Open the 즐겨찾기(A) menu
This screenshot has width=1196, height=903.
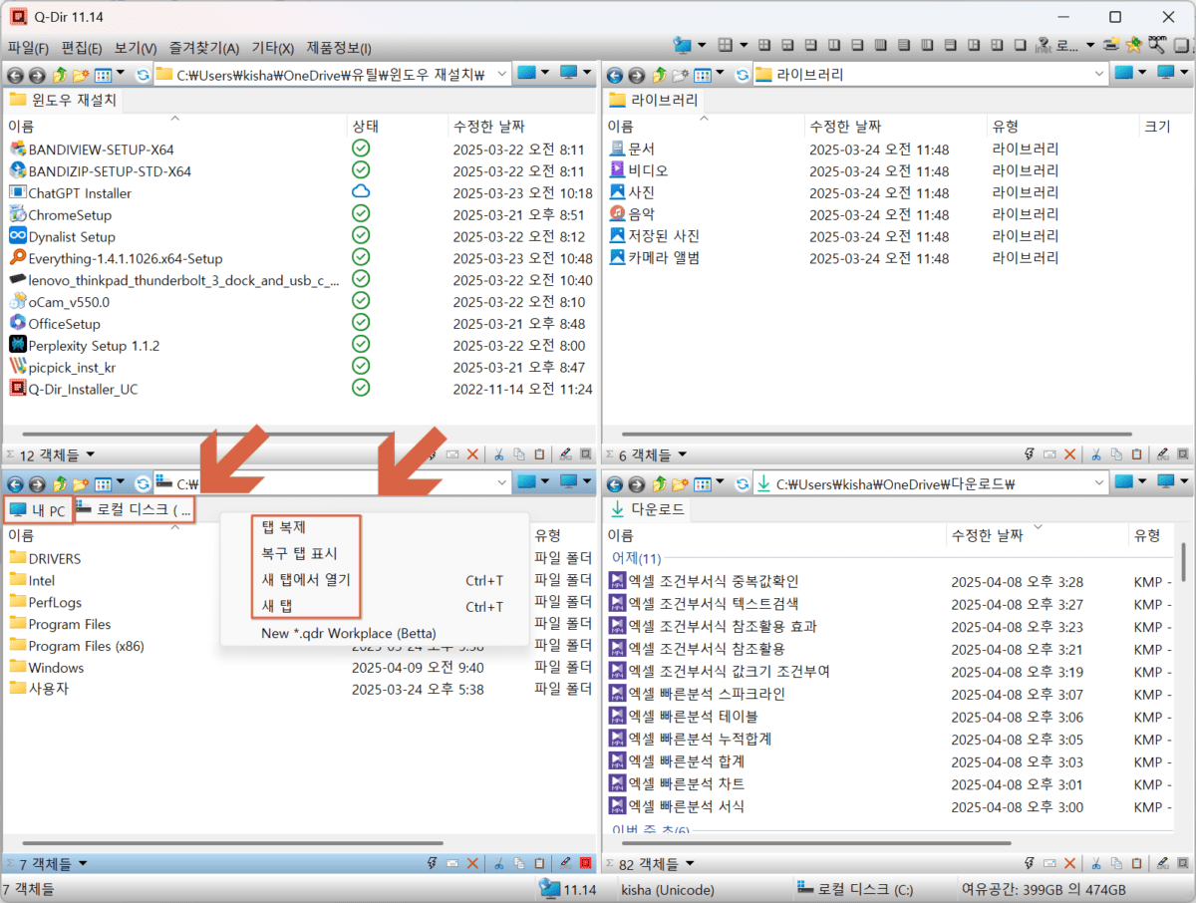[x=204, y=48]
